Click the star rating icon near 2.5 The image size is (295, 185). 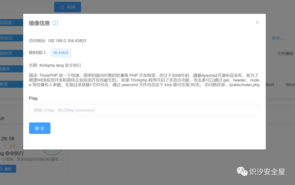[5, 146]
